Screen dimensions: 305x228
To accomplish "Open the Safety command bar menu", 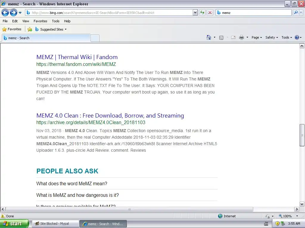I will coord(272,37).
